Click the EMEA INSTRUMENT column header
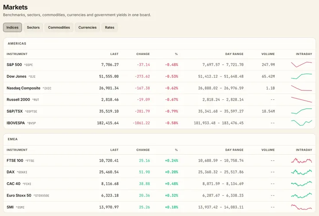Screen dimensions: 319x216 tap(17, 150)
